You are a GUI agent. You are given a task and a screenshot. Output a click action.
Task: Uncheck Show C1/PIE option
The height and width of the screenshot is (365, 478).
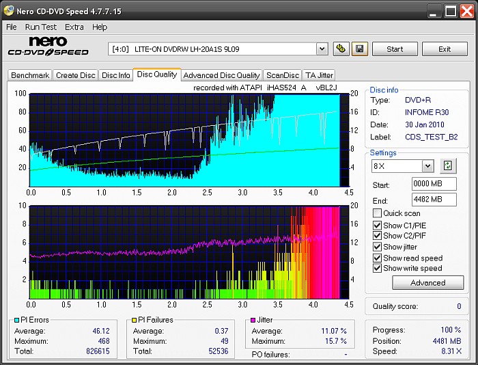(377, 225)
